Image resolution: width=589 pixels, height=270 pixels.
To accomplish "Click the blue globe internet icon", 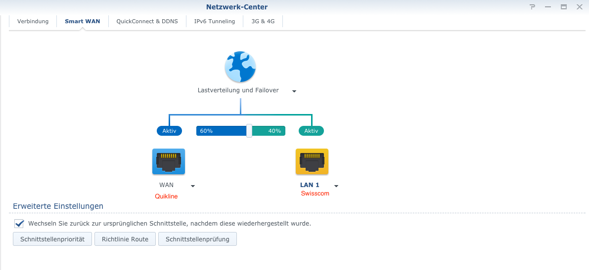I will coord(240,67).
